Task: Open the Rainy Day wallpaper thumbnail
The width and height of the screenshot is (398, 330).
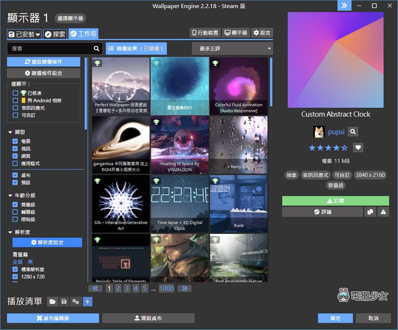Action: tap(239, 145)
